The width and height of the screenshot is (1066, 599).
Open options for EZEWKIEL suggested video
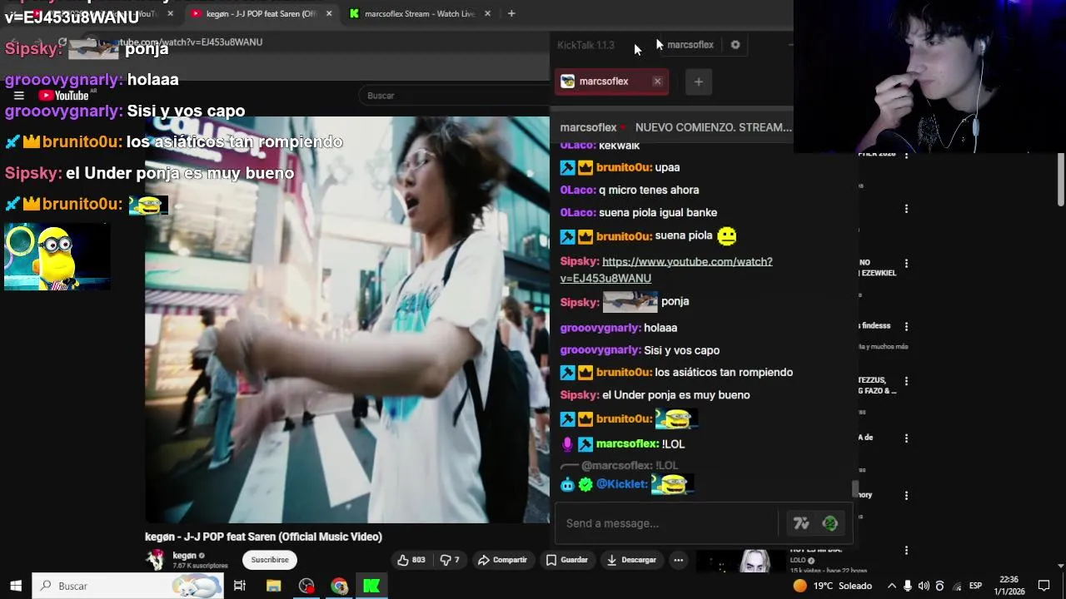(906, 264)
